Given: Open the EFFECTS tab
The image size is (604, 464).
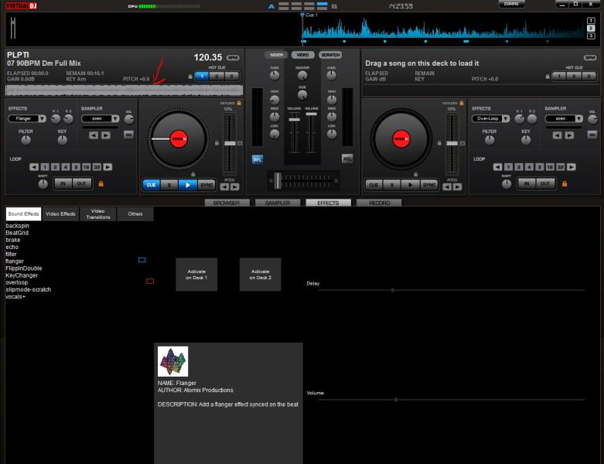Looking at the screenshot, I should (328, 203).
